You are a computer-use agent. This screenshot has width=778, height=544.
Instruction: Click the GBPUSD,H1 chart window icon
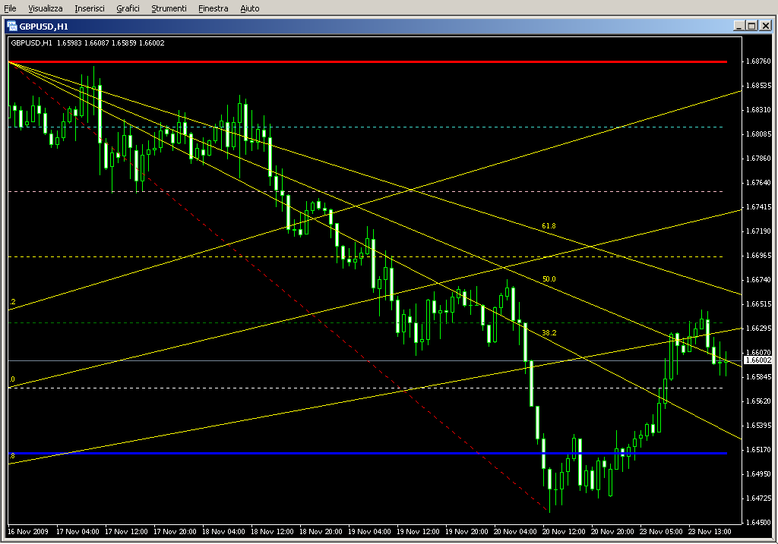(12, 26)
